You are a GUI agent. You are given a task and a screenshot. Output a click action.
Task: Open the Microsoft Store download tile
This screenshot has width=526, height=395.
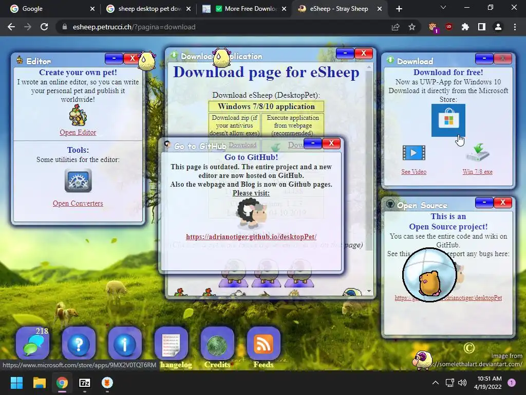coord(448,120)
